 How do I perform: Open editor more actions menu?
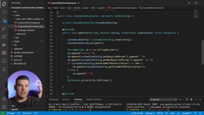[200, 3]
